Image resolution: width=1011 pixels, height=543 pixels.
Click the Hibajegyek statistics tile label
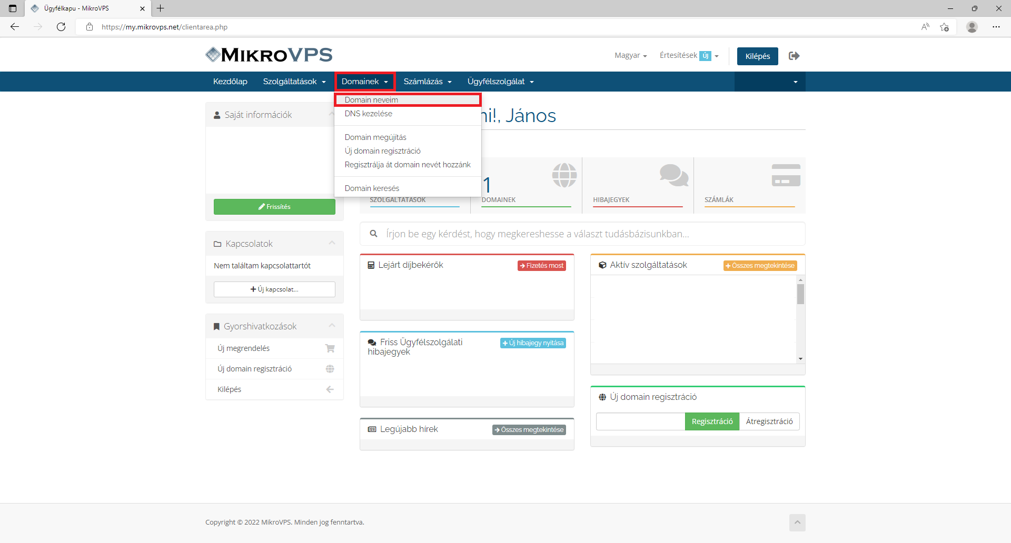[611, 200]
